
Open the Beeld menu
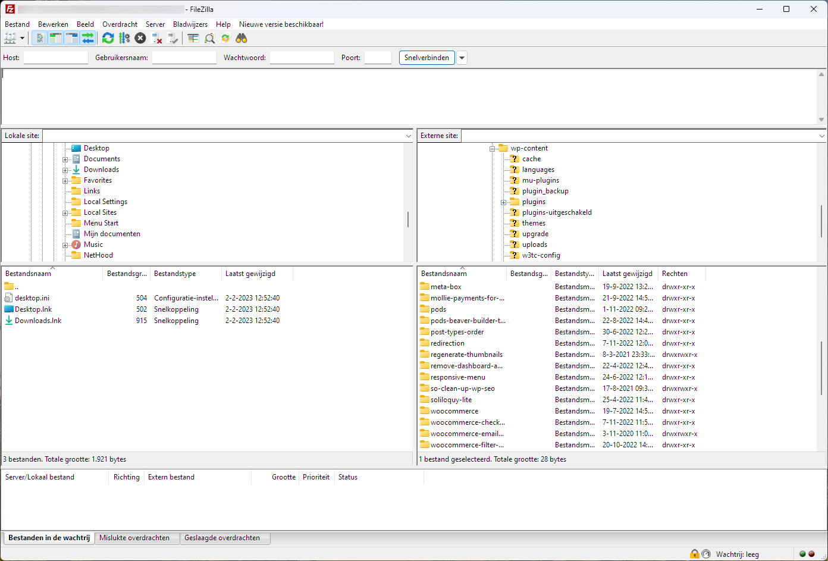click(x=85, y=24)
